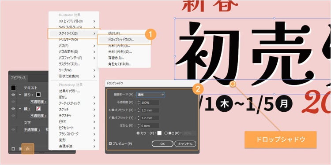The image size is (331, 165).
Task: Open ピクセレート submenu
Action: (74, 128)
